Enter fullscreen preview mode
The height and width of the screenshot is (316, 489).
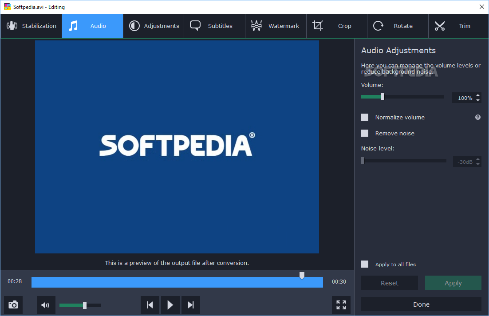(341, 305)
